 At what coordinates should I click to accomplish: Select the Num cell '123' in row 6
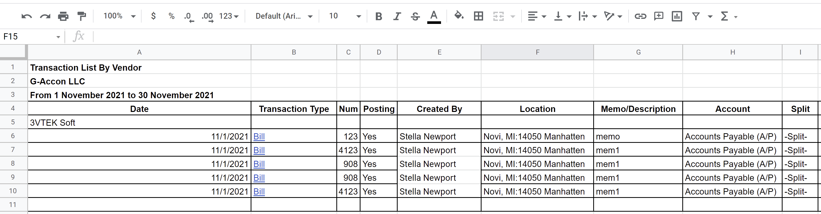348,136
